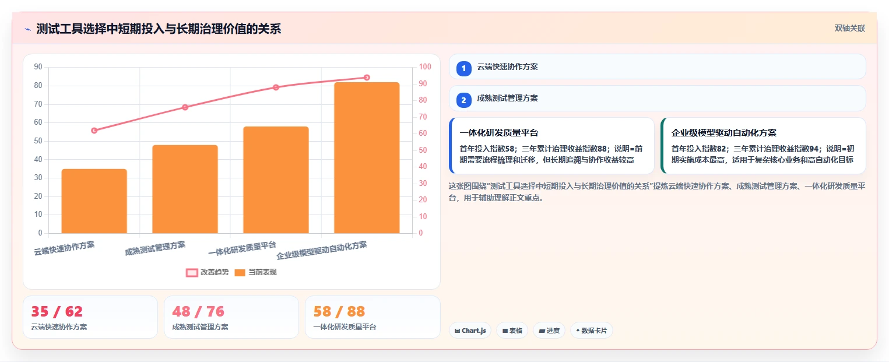The image size is (889, 362).
Task: Click the trend line point above 云端快速协作方案
Action: pos(94,131)
